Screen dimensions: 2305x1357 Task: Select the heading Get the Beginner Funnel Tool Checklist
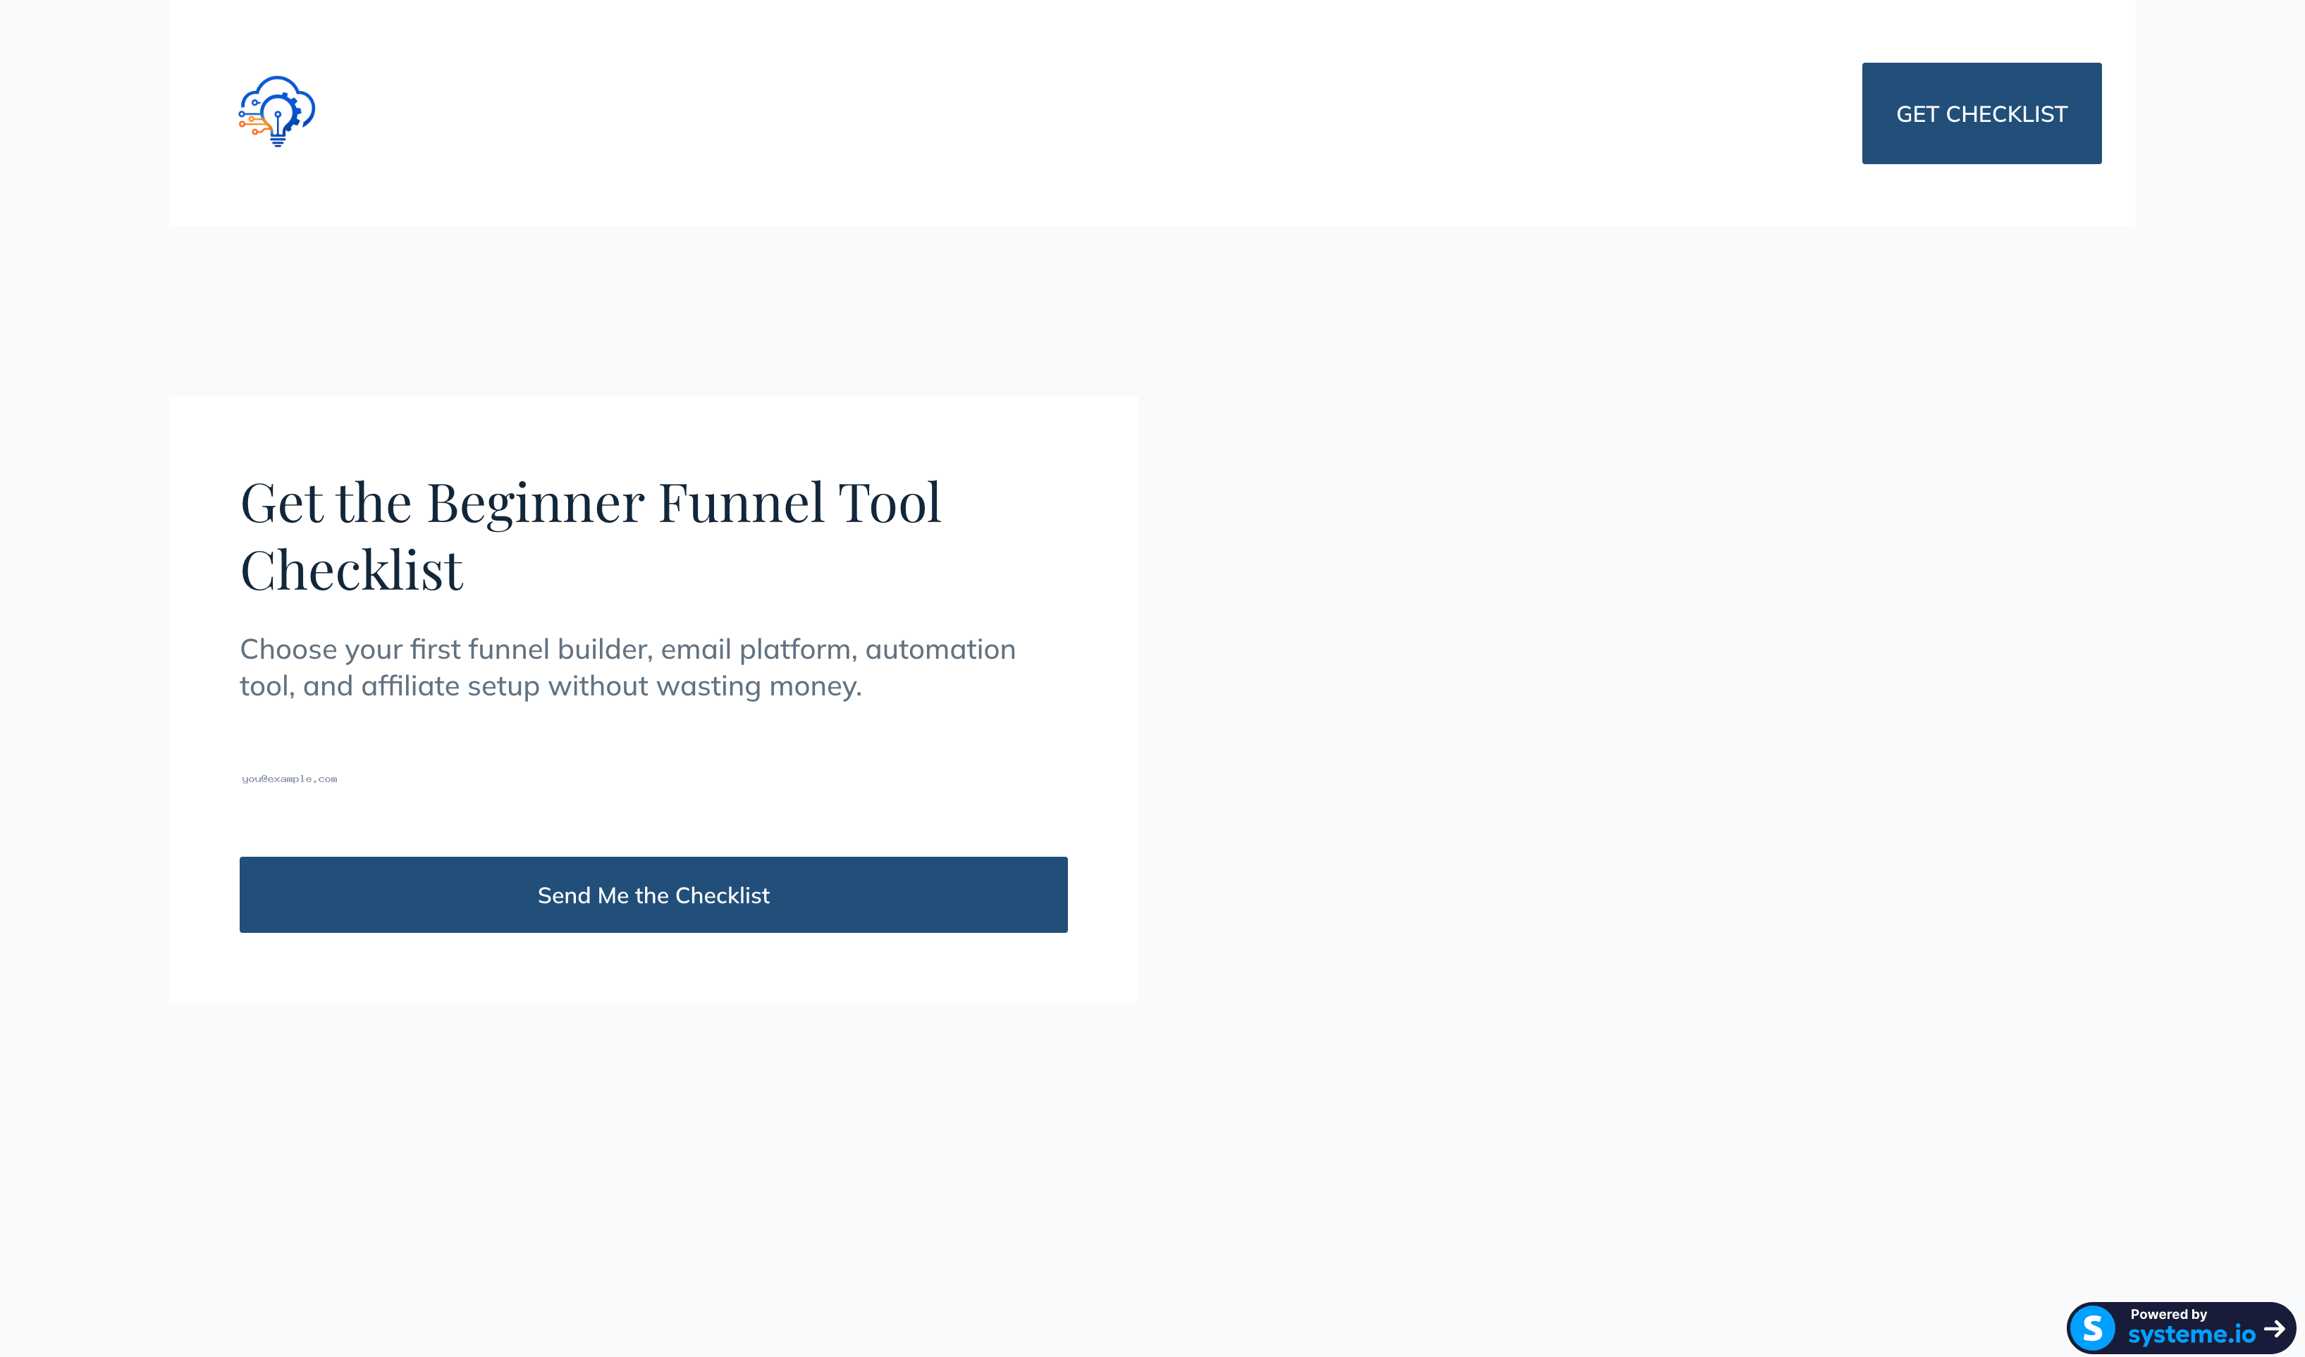591,536
